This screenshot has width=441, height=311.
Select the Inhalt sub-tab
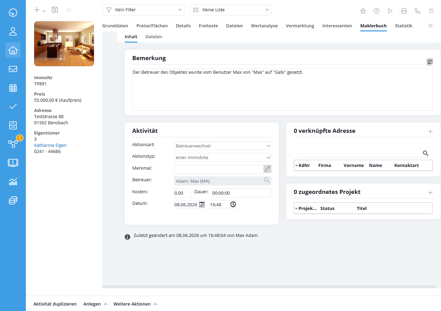(x=131, y=37)
